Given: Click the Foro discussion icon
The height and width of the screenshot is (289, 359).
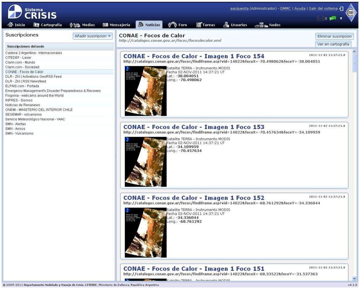Looking at the screenshot, I should pos(172,25).
